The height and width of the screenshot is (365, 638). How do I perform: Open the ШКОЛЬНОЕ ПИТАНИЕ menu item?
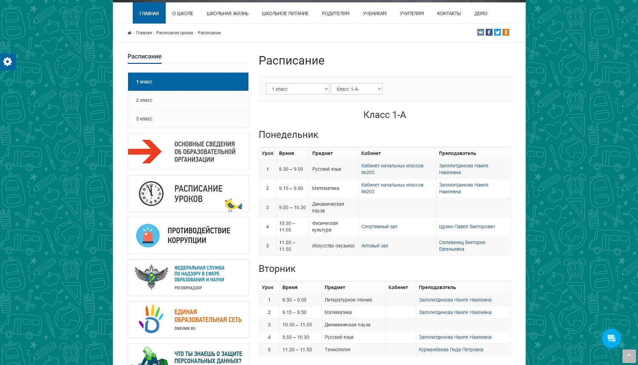click(285, 13)
